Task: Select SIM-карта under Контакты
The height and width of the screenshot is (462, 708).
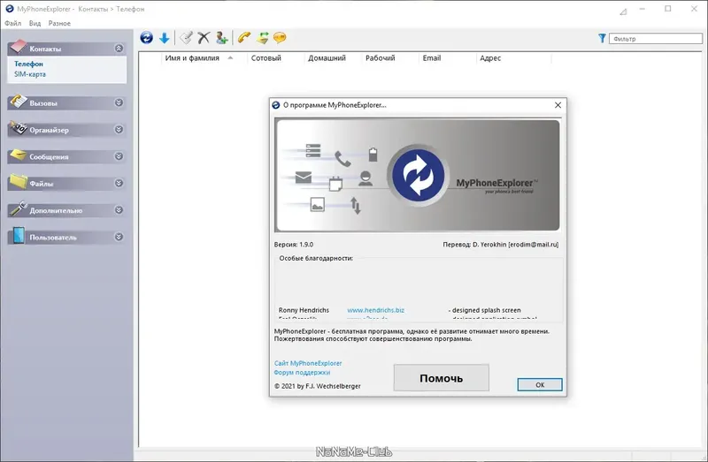Action: (30, 74)
